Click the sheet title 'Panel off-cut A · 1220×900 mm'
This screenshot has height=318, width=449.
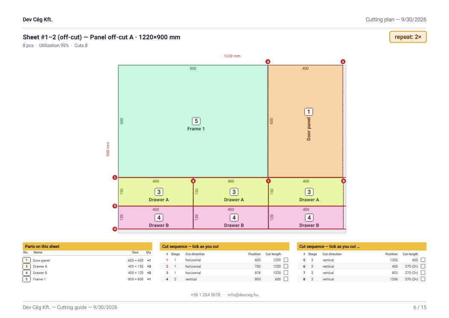tap(135, 37)
